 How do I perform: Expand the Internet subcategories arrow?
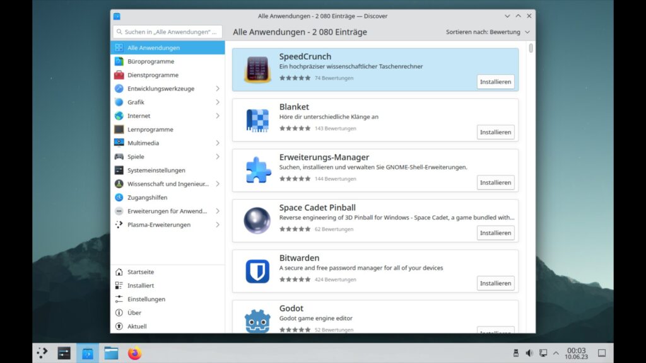click(218, 116)
